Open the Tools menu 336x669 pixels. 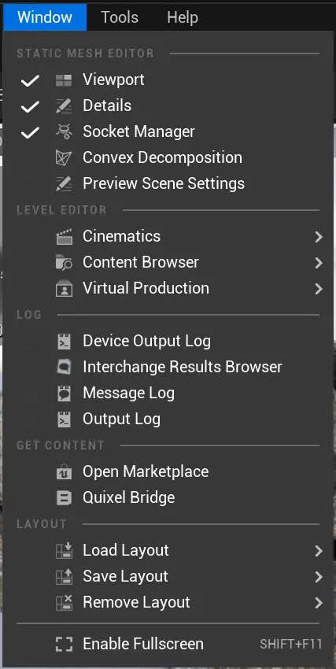(120, 17)
